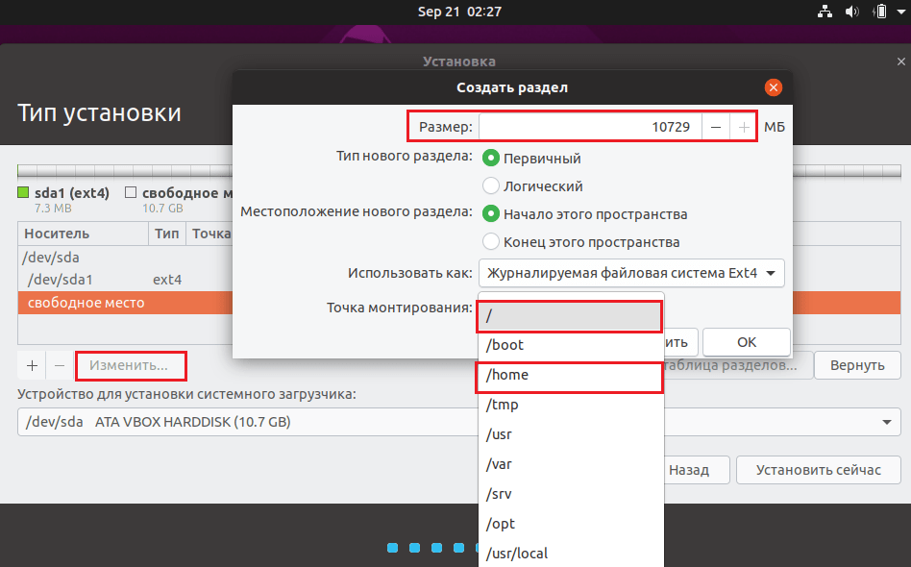Open the bootloader device dropdown
911x567 pixels.
click(x=458, y=422)
